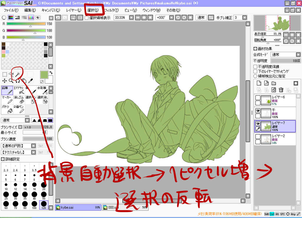Open the 選択(S) menu

(93, 10)
